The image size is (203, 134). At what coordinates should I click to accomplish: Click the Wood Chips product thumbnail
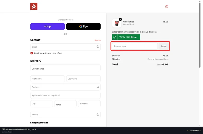click(x=117, y=23)
